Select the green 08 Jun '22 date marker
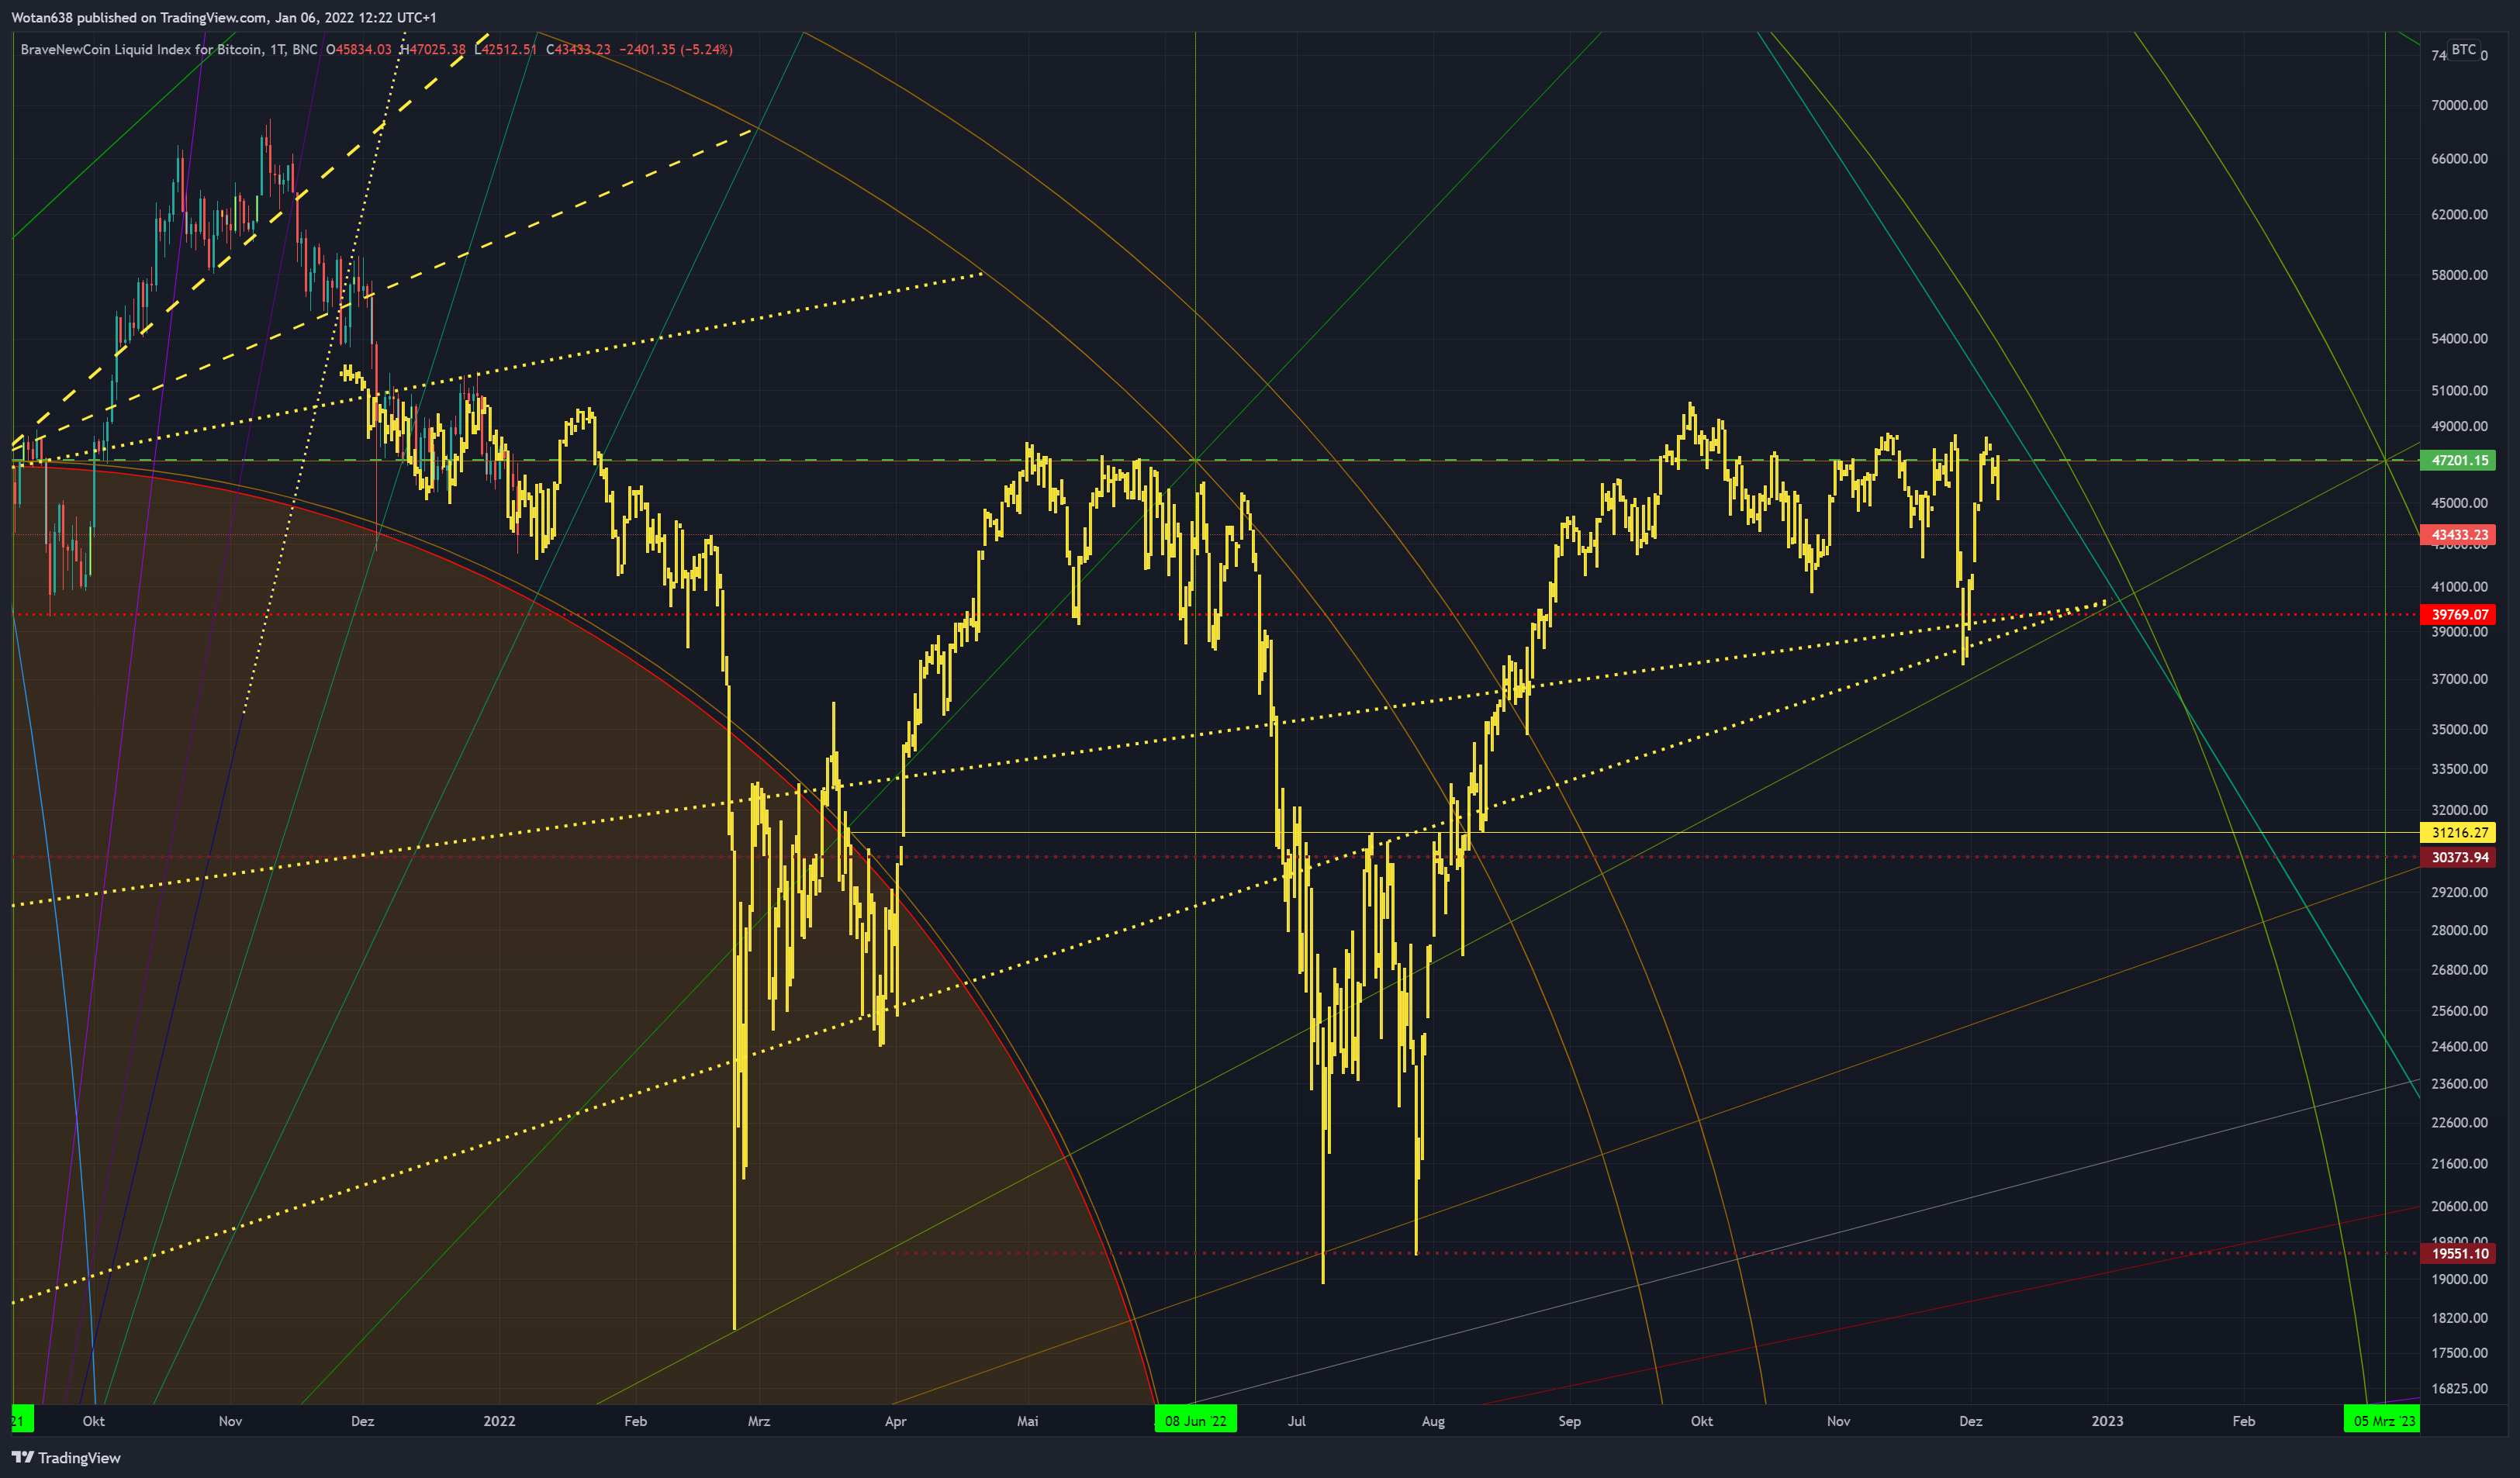The height and width of the screenshot is (1478, 2520). point(1195,1420)
